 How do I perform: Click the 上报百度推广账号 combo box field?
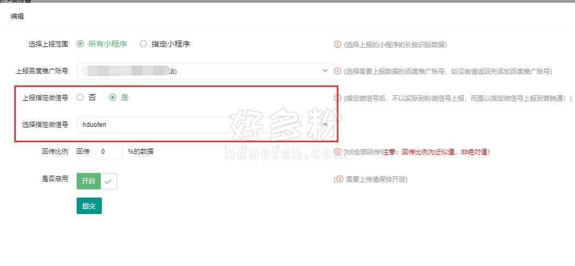pos(205,71)
